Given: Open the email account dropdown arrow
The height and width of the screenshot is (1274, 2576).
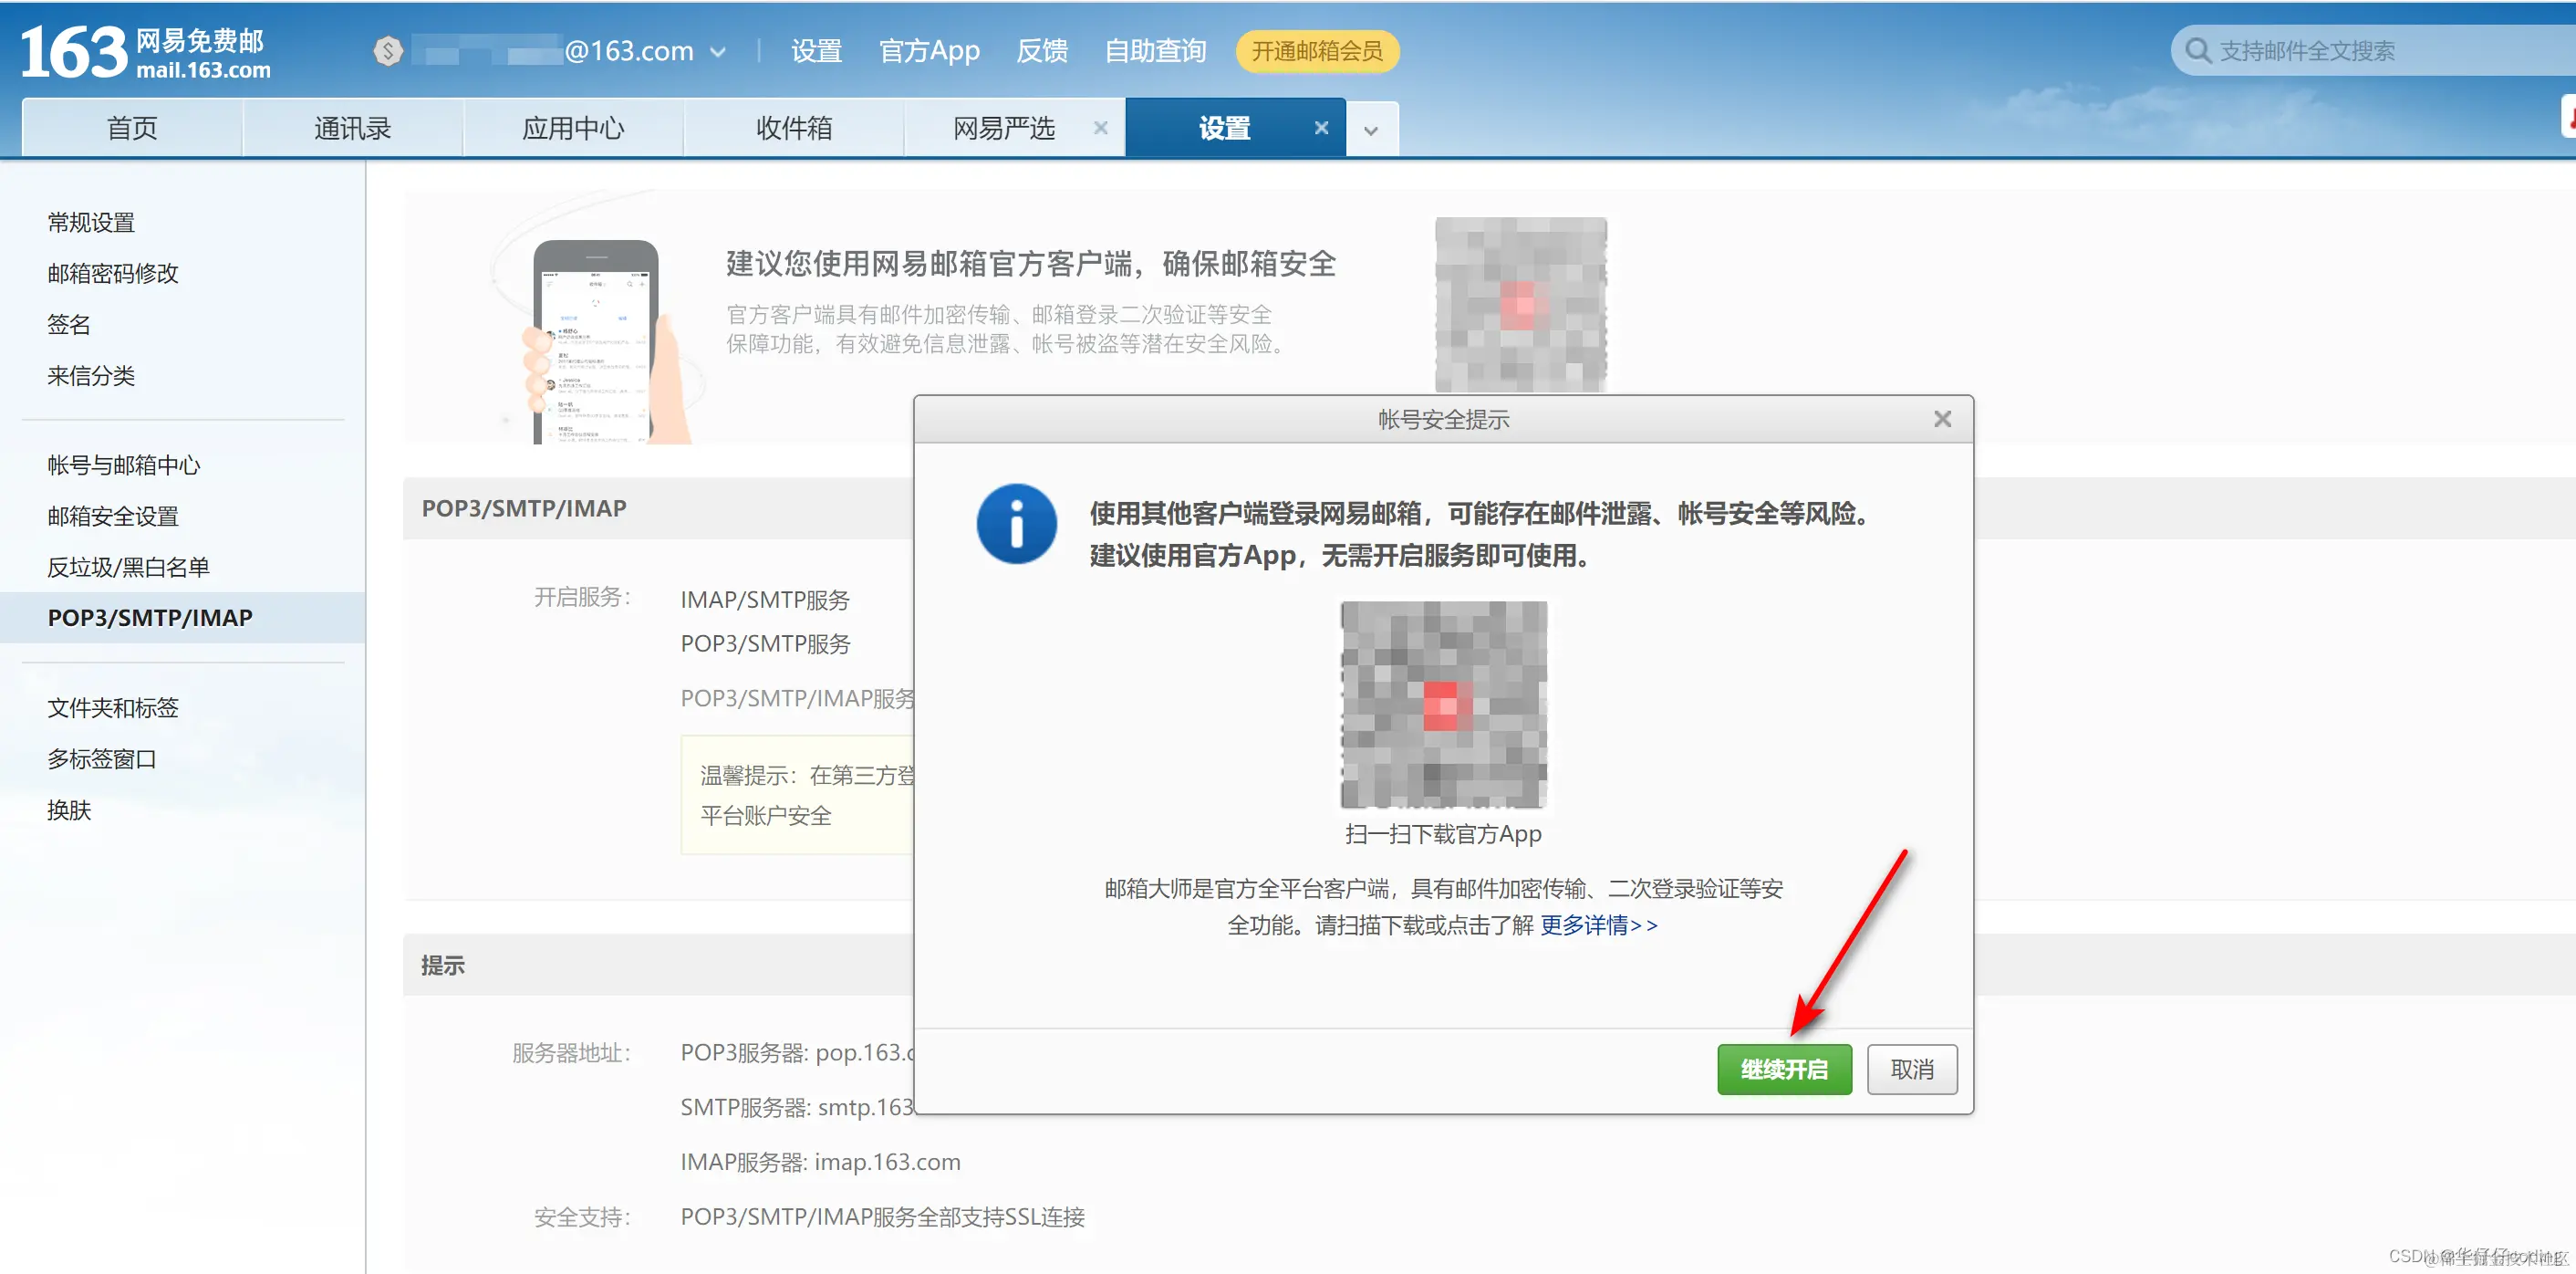Looking at the screenshot, I should click(x=718, y=52).
